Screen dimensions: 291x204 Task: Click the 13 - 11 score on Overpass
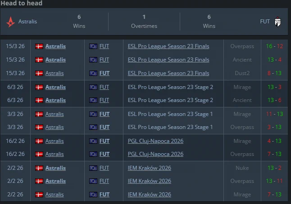coord(274,181)
